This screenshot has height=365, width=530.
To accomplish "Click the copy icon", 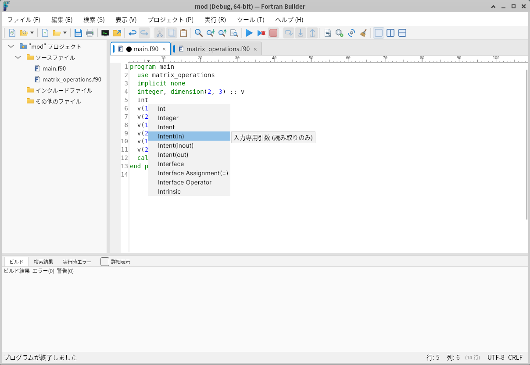I will tap(172, 33).
